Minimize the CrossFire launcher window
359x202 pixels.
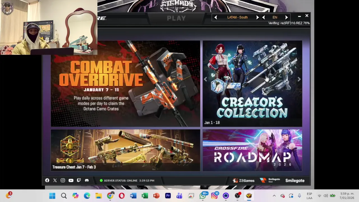[299, 16]
